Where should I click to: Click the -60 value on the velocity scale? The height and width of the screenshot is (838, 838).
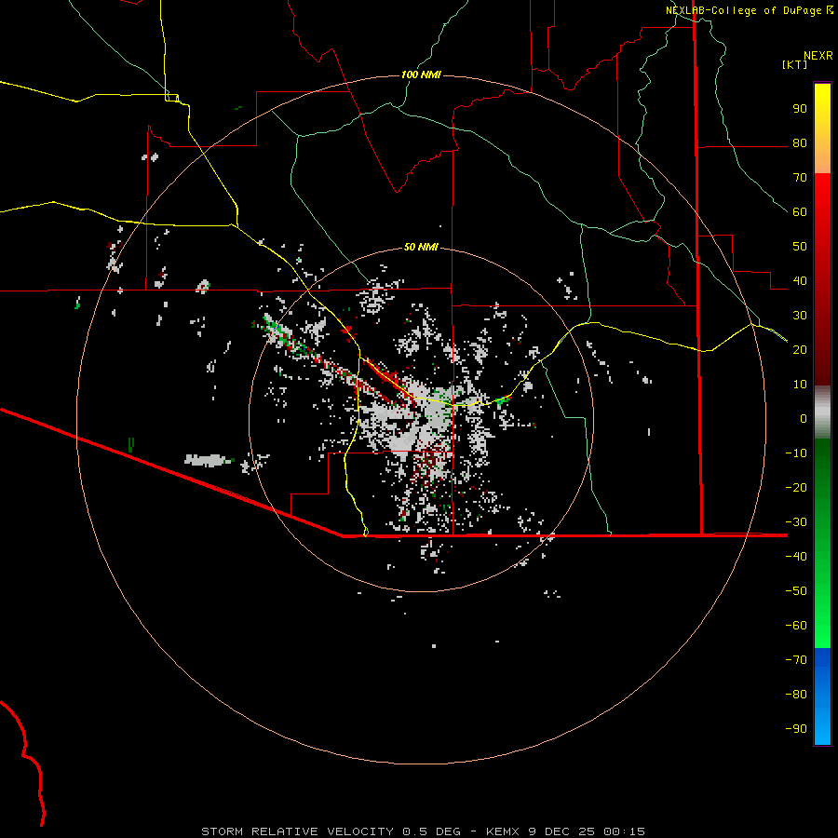[x=796, y=626]
